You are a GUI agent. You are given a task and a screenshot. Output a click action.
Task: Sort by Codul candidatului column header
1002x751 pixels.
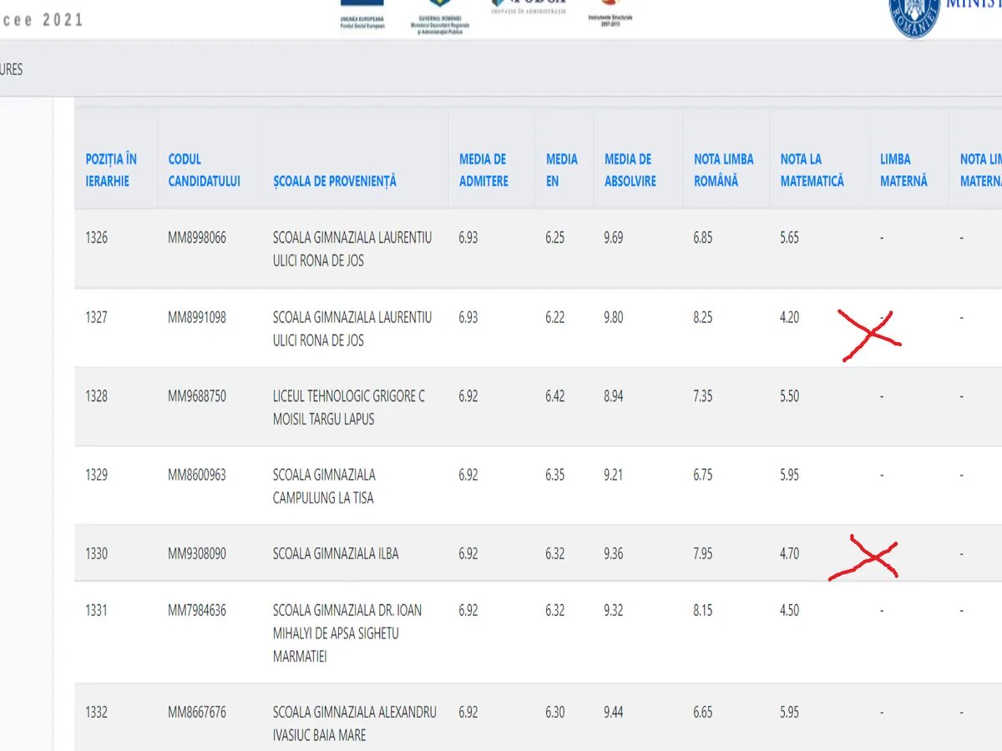pyautogui.click(x=204, y=169)
